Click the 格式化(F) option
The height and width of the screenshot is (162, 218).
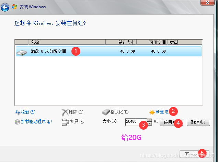119,112
